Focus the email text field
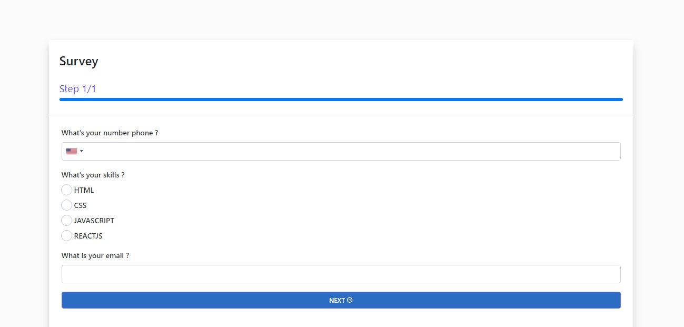This screenshot has width=684, height=327. click(341, 274)
